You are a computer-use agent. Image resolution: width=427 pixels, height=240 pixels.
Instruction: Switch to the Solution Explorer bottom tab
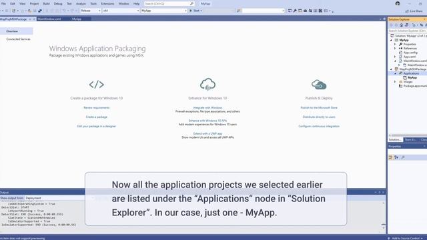395,140
